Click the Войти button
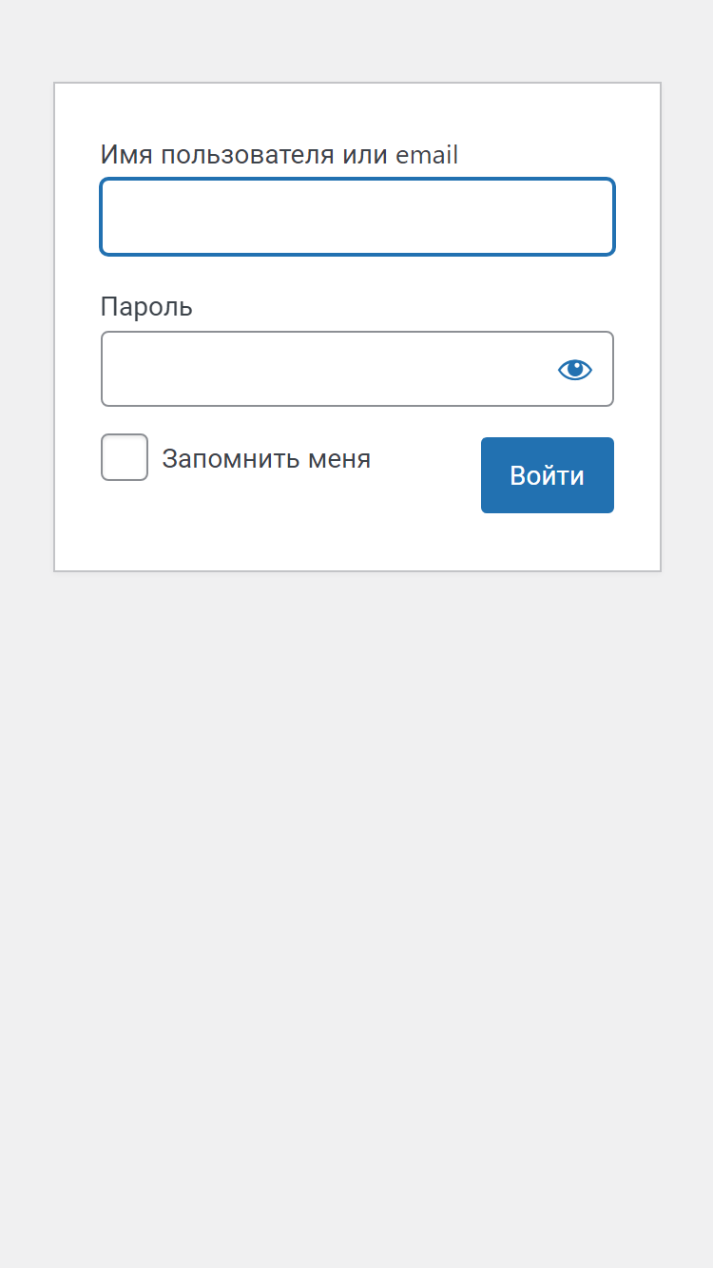The image size is (713, 1268). [548, 475]
